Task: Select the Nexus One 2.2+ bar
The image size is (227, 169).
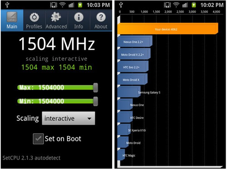Action: pos(135,41)
